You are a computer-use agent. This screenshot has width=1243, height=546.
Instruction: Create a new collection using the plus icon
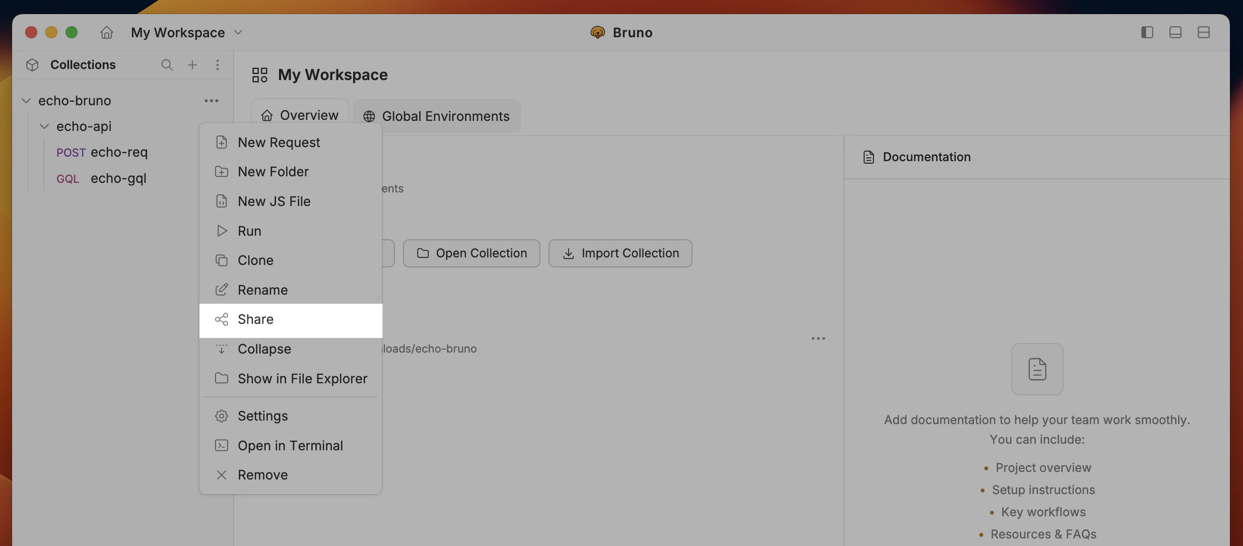pos(192,64)
